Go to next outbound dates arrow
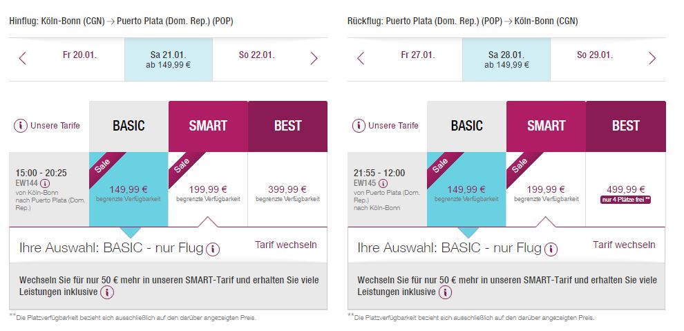This screenshot has width=684, height=331. tap(314, 59)
